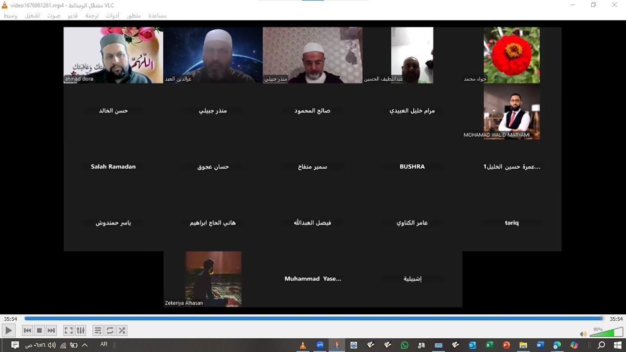Click the red flower participant tile
626x352 pixels.
(512, 55)
